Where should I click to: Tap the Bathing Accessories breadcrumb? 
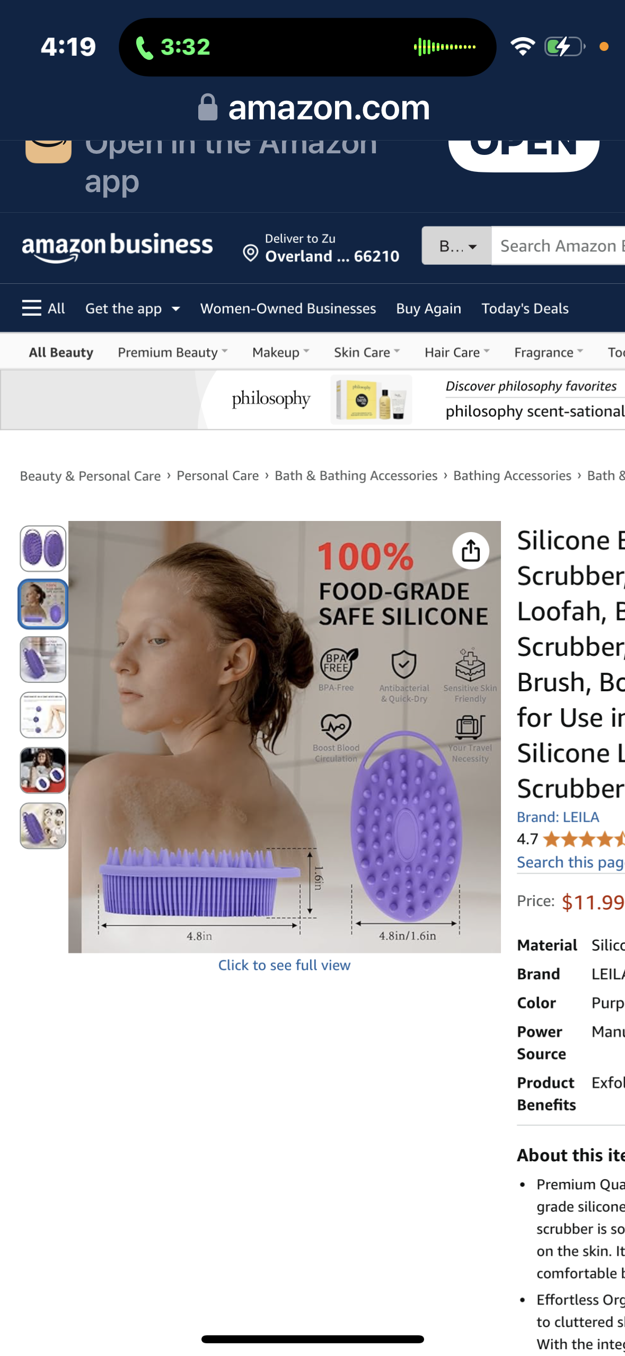pos(512,475)
